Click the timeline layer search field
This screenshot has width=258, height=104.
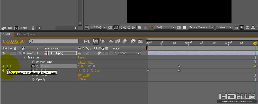point(54,41)
